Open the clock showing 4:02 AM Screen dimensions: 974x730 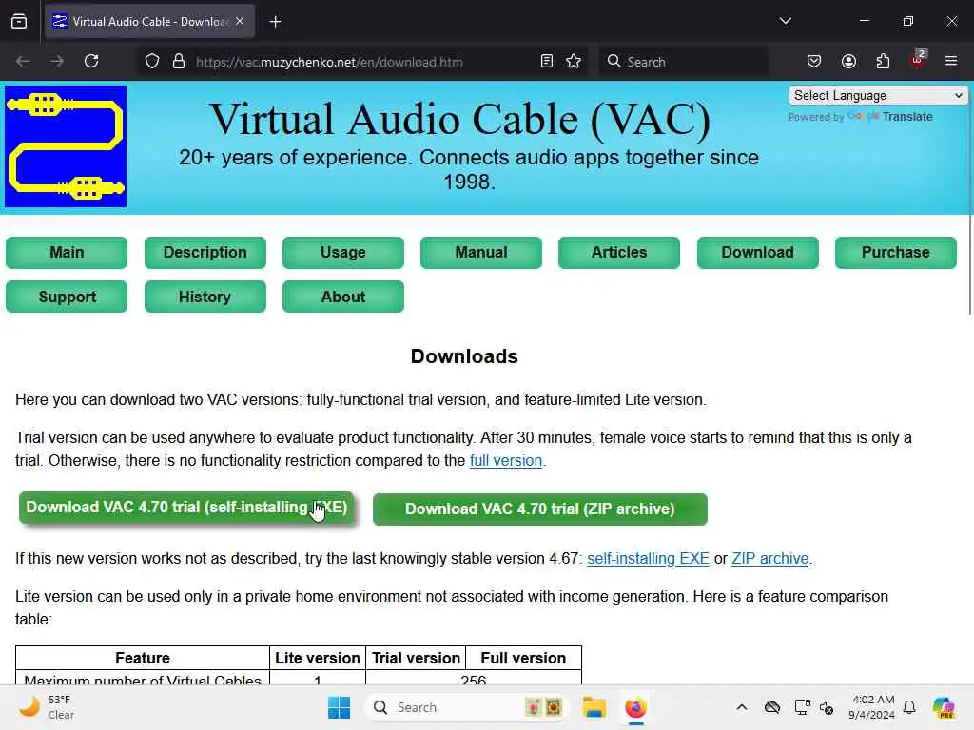[873, 707]
